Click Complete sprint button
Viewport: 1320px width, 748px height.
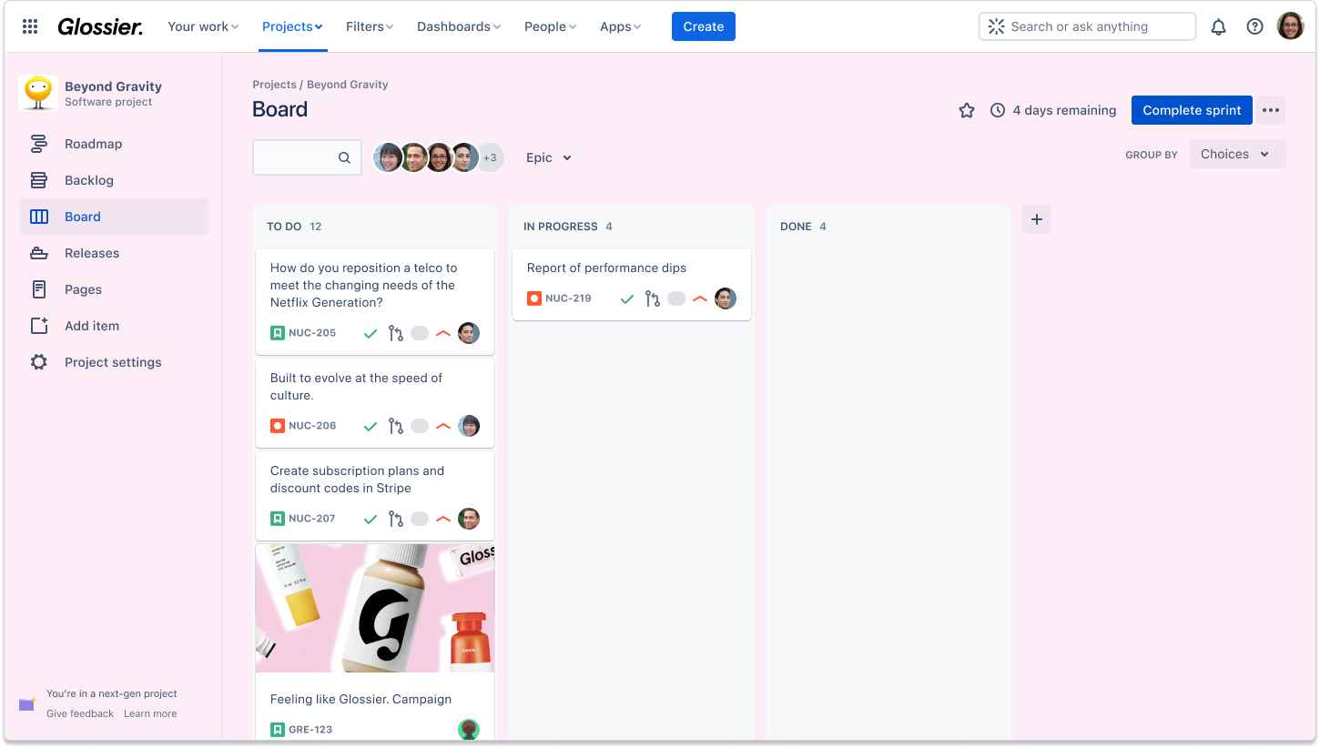point(1192,110)
